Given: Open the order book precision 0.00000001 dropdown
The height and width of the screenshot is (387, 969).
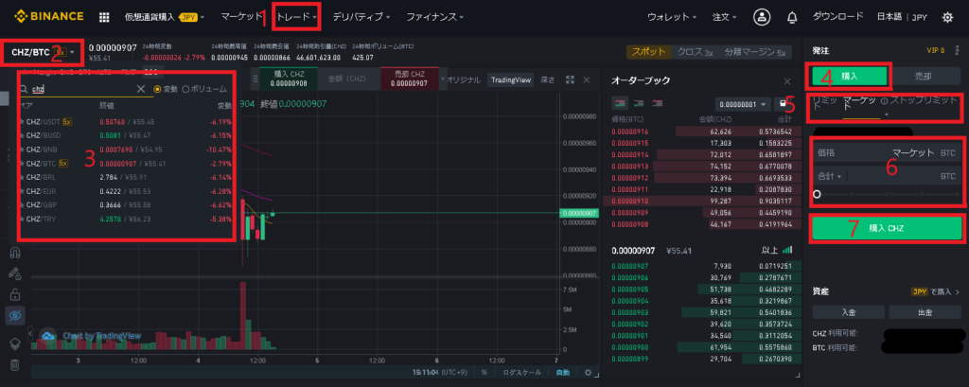Looking at the screenshot, I should (x=744, y=104).
